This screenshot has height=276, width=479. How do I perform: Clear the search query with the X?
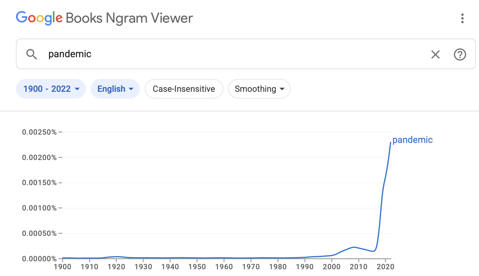[435, 54]
